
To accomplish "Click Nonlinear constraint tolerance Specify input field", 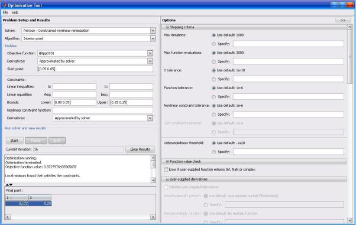I will (x=289, y=115).
